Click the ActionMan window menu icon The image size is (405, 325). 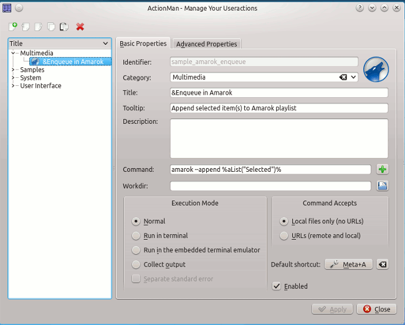(x=7, y=8)
